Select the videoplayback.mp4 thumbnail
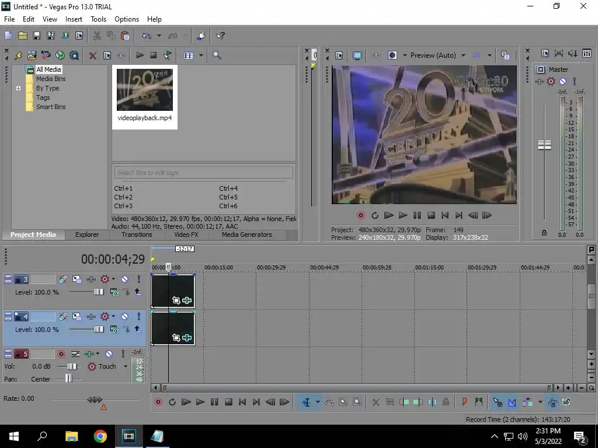The height and width of the screenshot is (448, 598). 145,97
